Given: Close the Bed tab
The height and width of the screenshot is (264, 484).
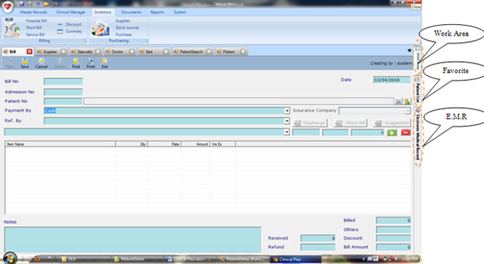Looking at the screenshot, I should tap(166, 52).
